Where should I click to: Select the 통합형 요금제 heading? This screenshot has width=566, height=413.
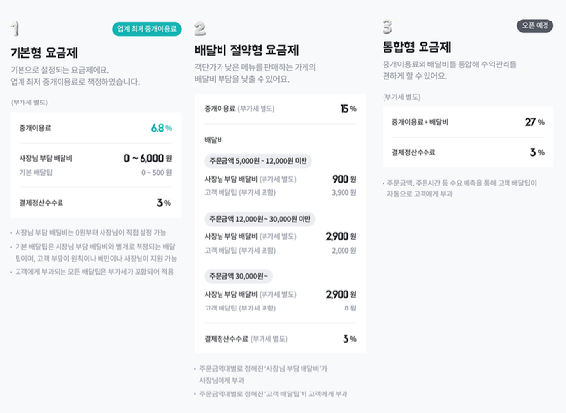click(x=417, y=47)
